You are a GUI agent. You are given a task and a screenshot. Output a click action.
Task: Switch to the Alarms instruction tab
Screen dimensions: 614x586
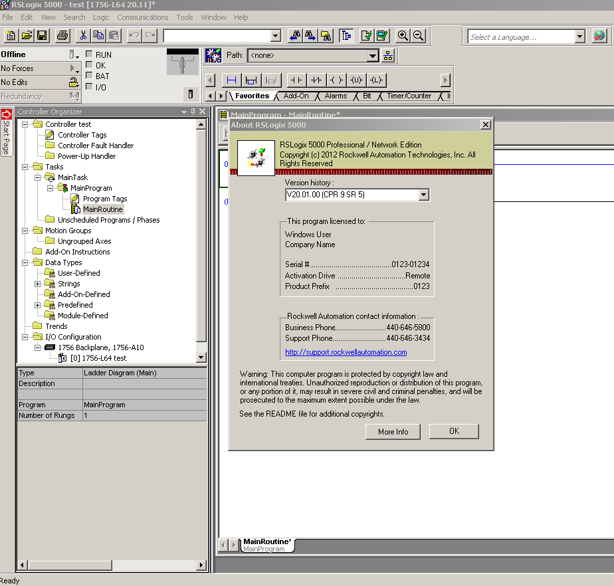tap(336, 96)
